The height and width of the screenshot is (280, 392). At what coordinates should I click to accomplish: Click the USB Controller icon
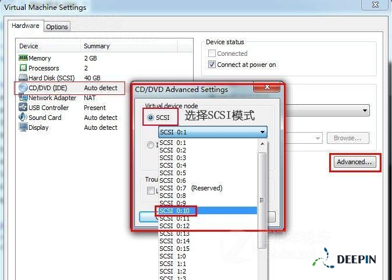(x=23, y=108)
